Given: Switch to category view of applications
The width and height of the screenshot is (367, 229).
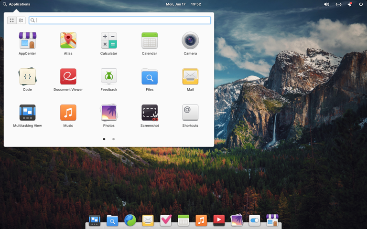Looking at the screenshot, I should [21, 21].
